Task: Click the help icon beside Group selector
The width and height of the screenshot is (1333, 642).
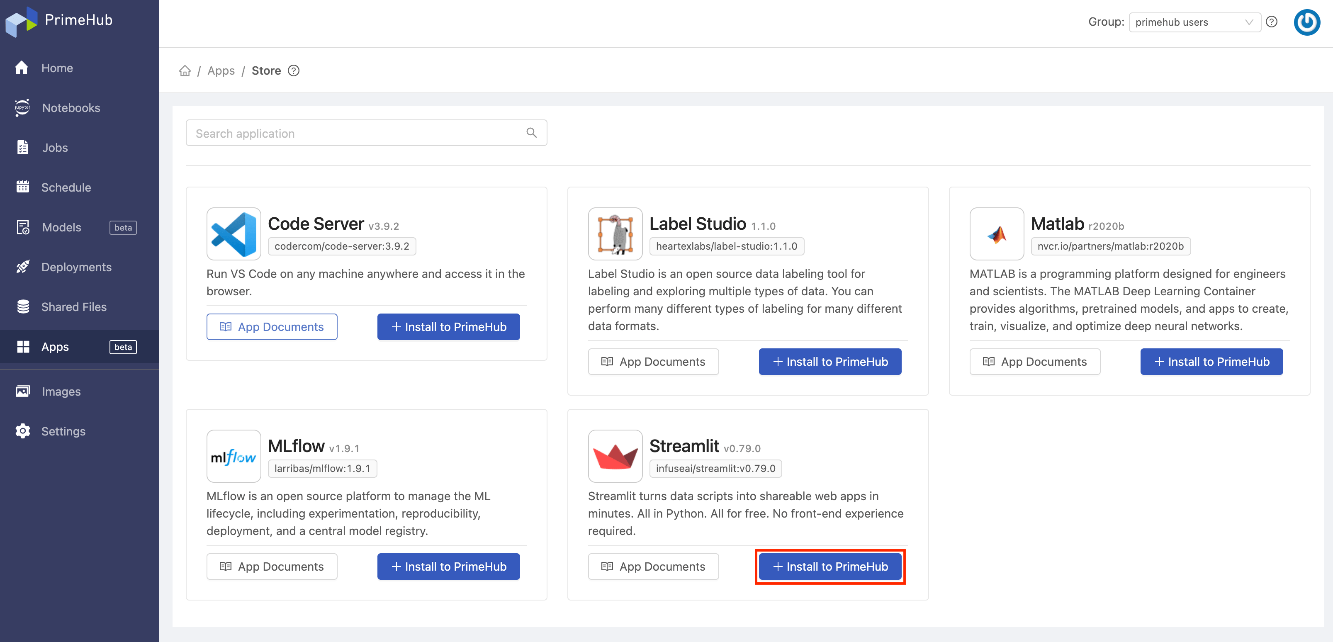Action: click(x=1272, y=22)
